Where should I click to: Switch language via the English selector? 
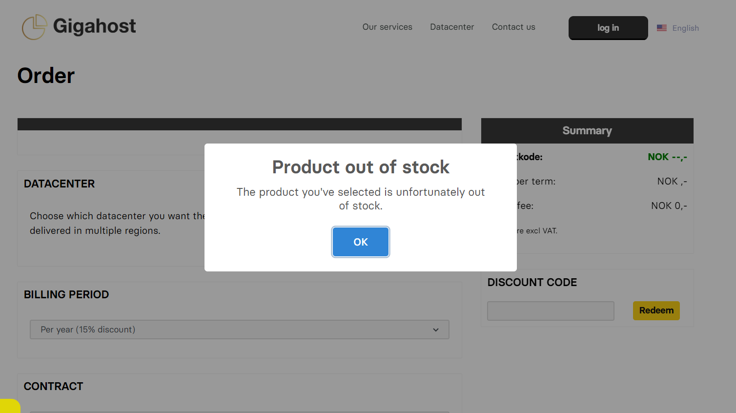(685, 28)
